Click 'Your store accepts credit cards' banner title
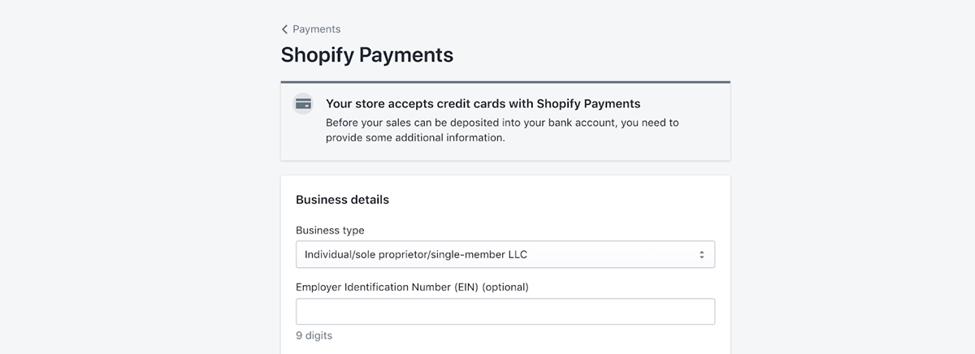The height and width of the screenshot is (354, 975). coord(483,104)
